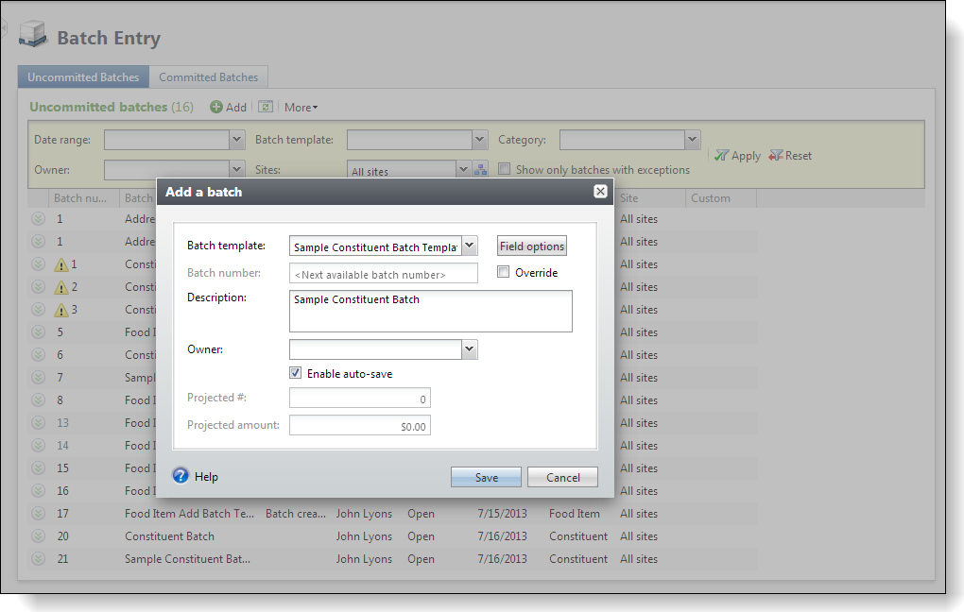Image resolution: width=964 pixels, height=612 pixels.
Task: Open the Owner filter dropdown
Action: click(x=236, y=169)
